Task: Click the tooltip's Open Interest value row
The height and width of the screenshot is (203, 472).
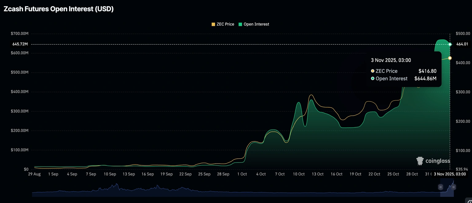Action: click(x=403, y=79)
